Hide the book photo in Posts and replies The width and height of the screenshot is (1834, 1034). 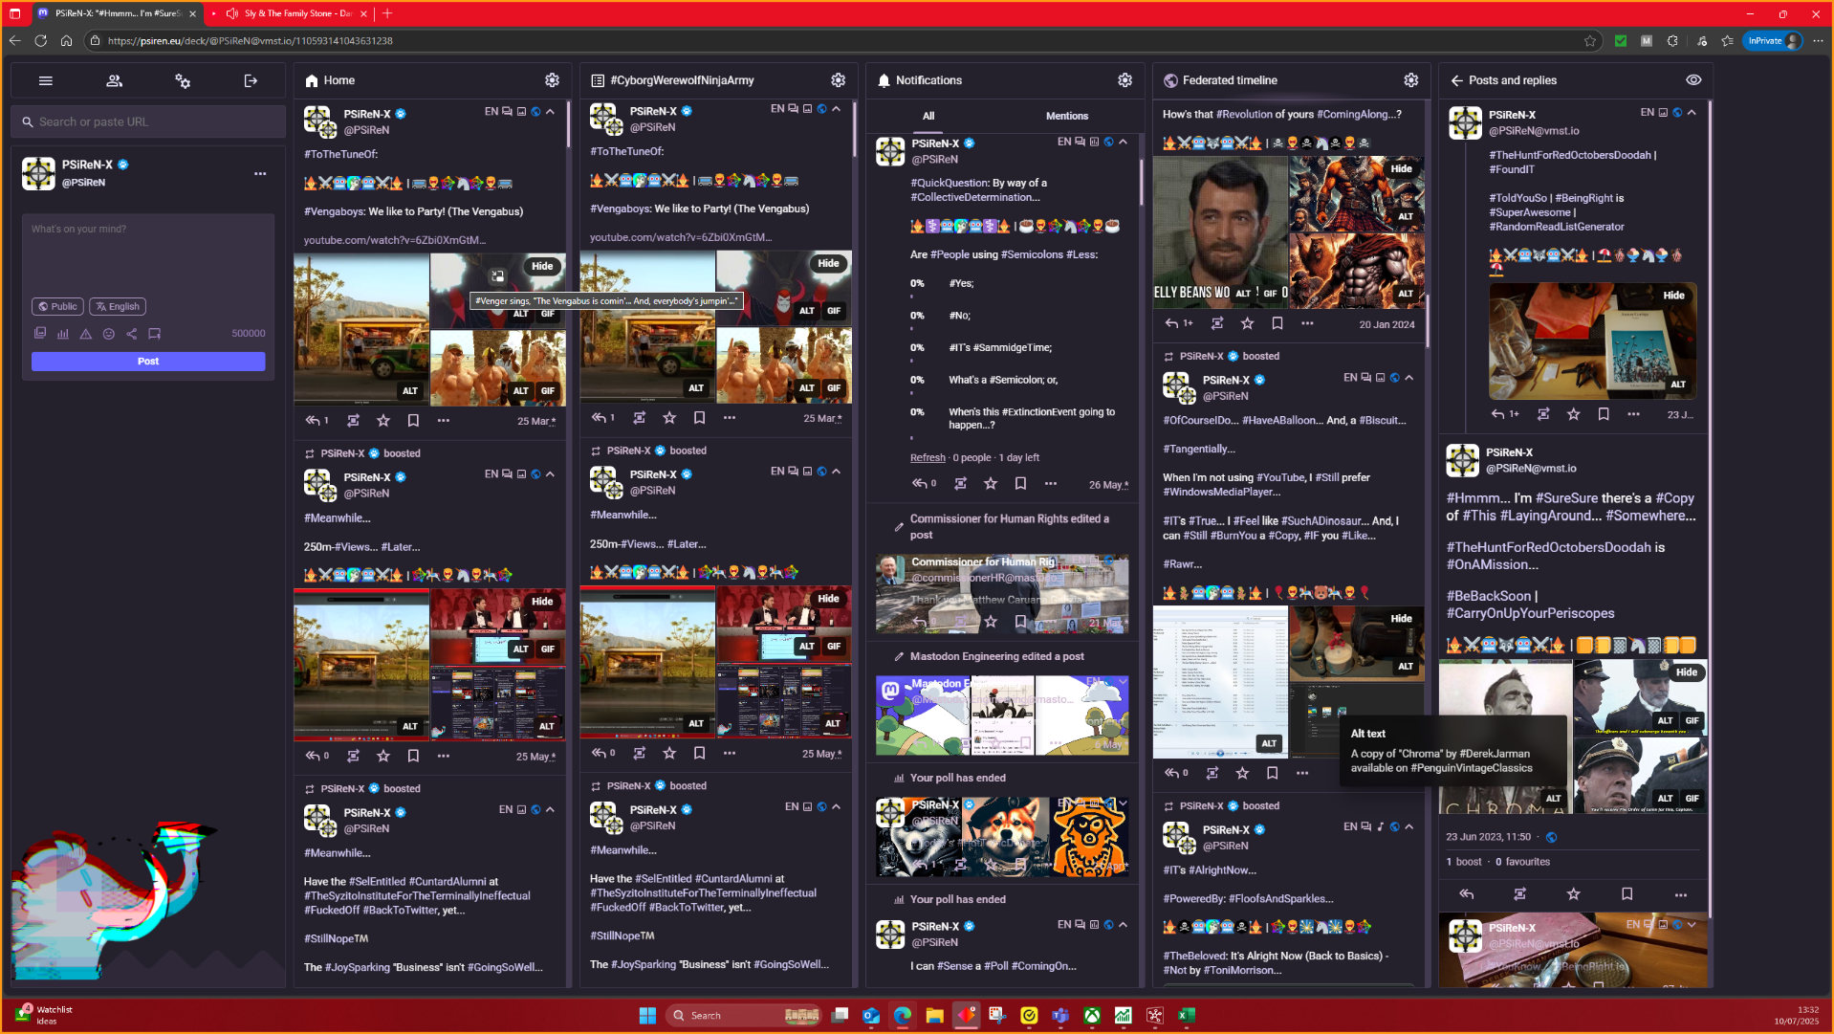[x=1673, y=296]
